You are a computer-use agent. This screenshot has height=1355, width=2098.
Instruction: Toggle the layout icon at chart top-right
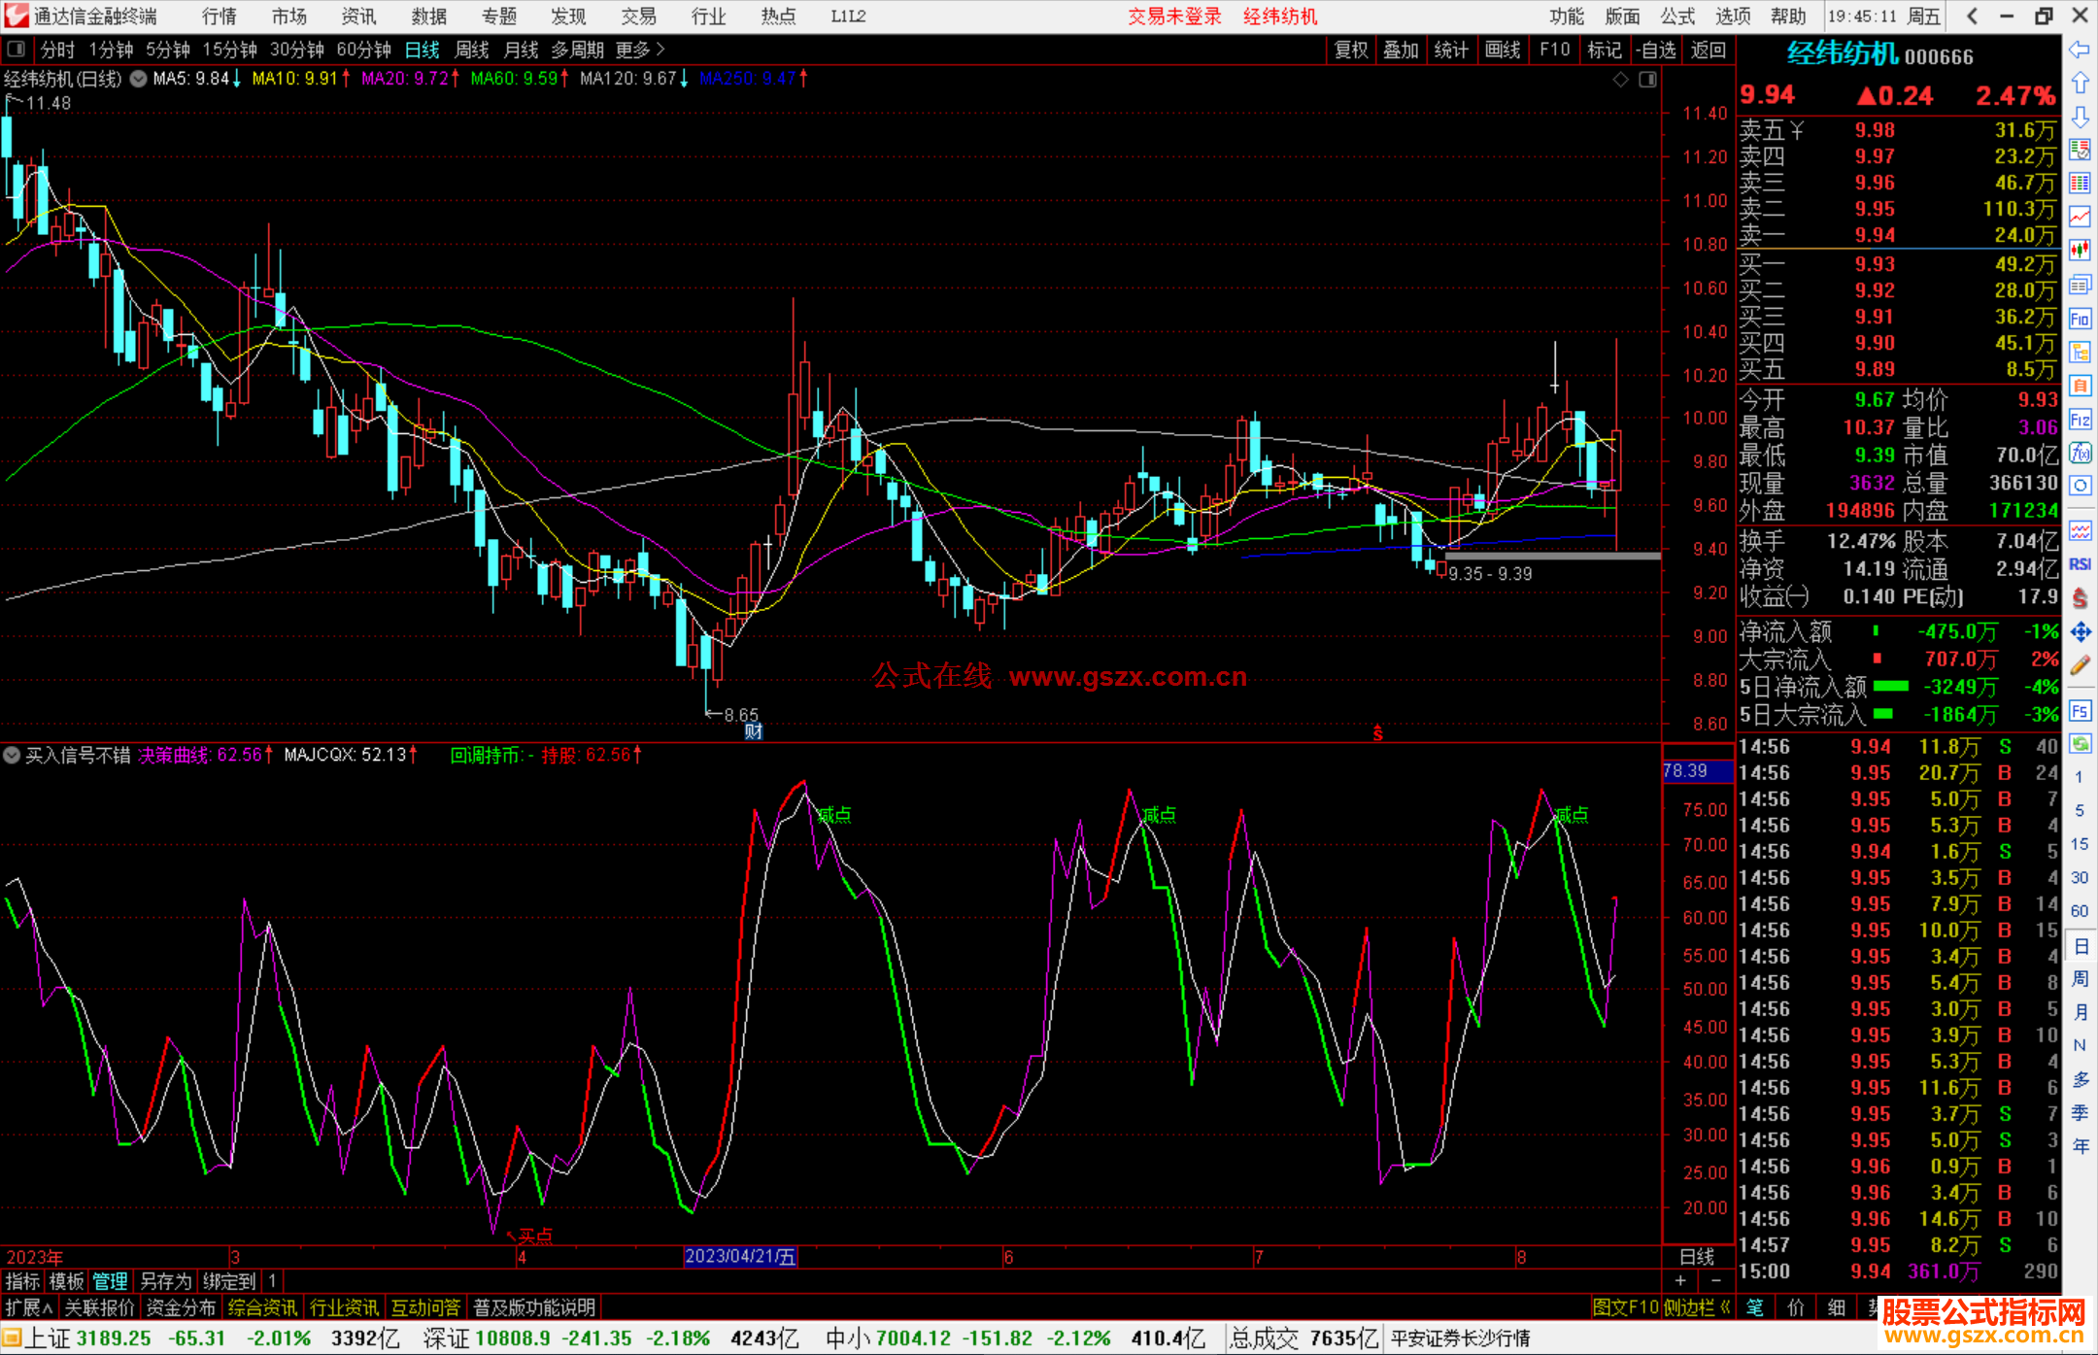click(x=1647, y=80)
